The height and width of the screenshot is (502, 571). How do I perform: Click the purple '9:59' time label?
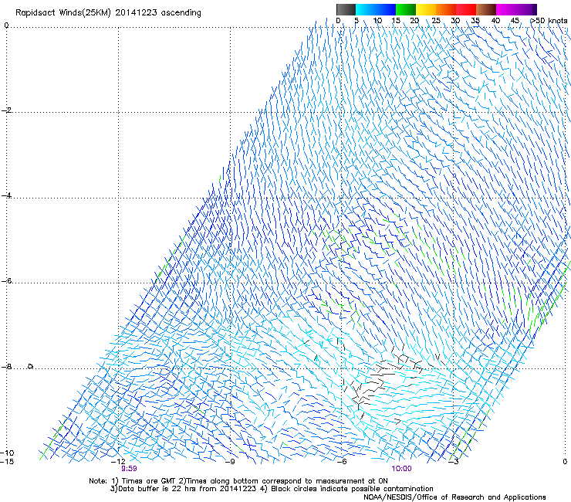coord(129,469)
